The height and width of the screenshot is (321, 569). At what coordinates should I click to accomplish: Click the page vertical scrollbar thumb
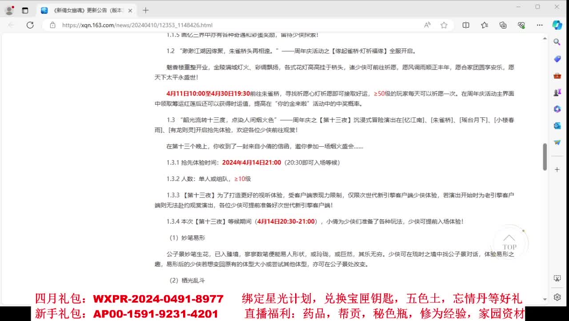click(x=545, y=157)
